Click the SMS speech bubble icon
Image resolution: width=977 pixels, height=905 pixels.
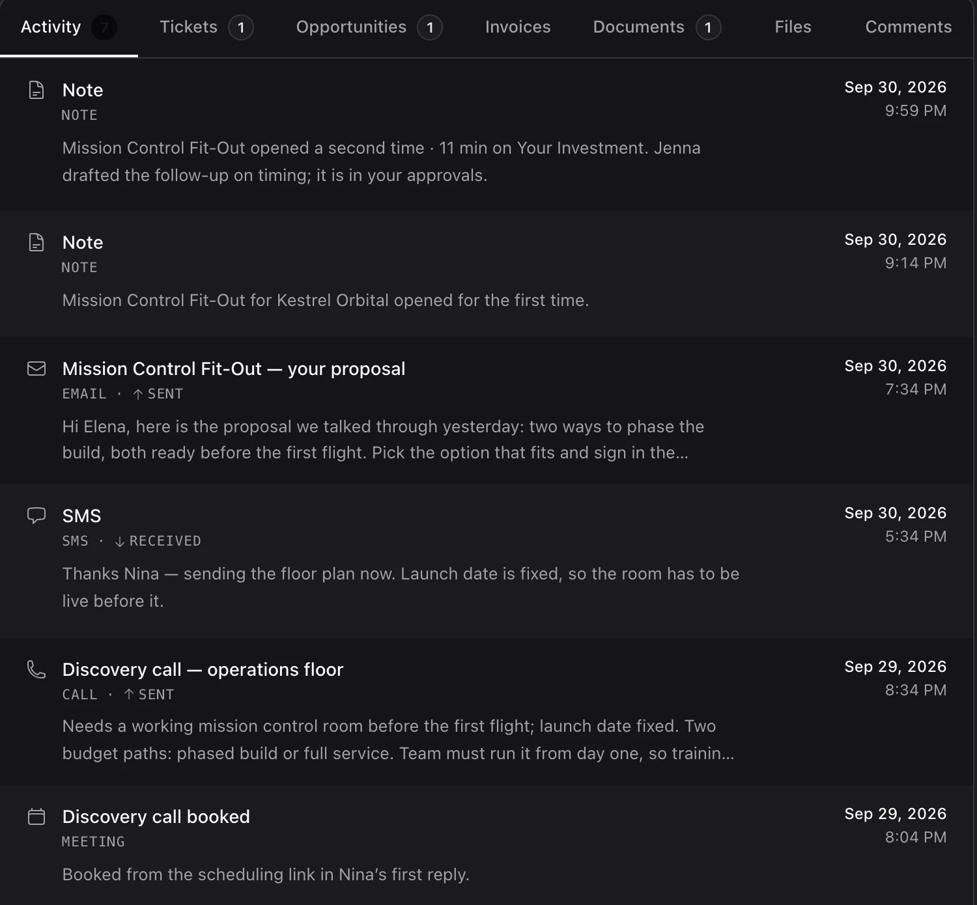pos(36,516)
